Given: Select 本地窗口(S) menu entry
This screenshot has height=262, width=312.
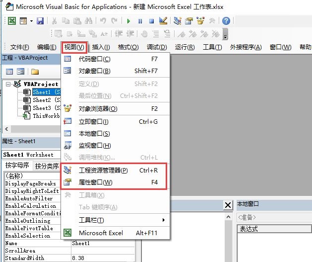Looking at the screenshot, I should tap(116, 134).
